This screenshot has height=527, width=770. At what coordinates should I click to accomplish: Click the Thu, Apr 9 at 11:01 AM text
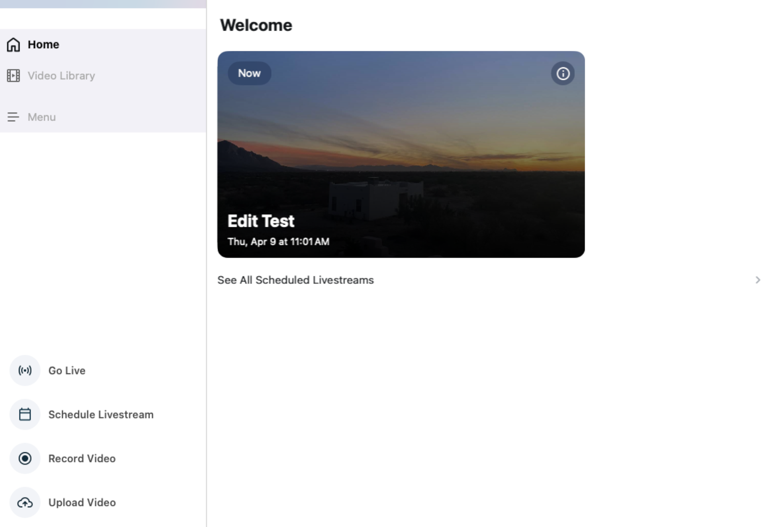(x=278, y=242)
